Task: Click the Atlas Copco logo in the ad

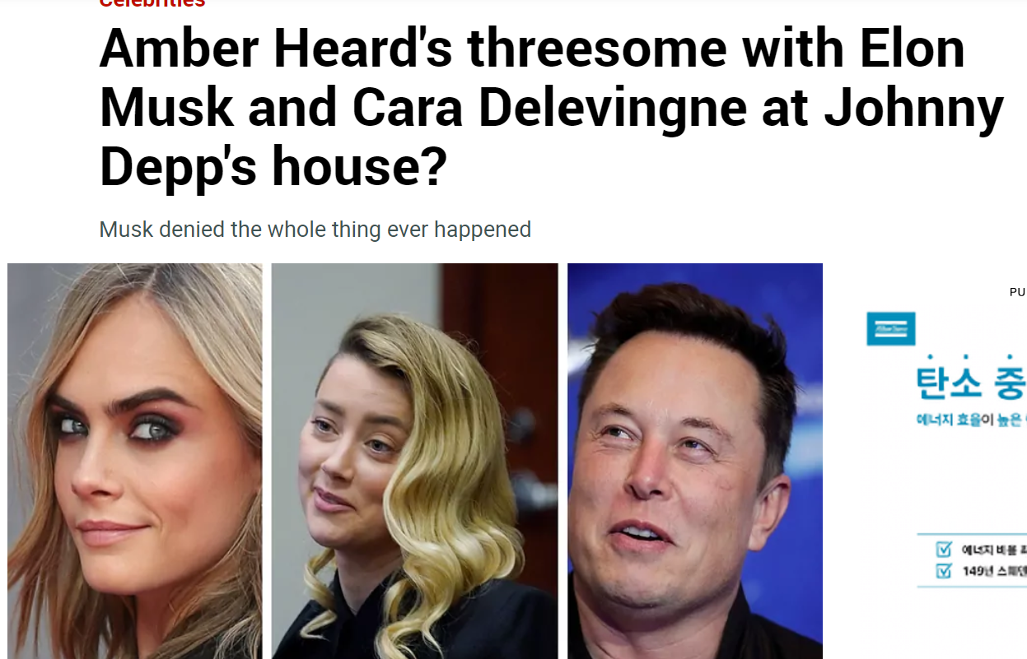Action: [x=890, y=328]
